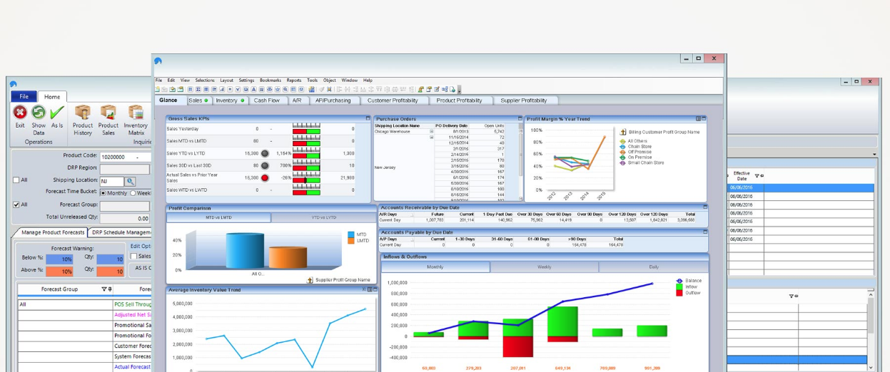Open the Layout menu

pyautogui.click(x=227, y=81)
